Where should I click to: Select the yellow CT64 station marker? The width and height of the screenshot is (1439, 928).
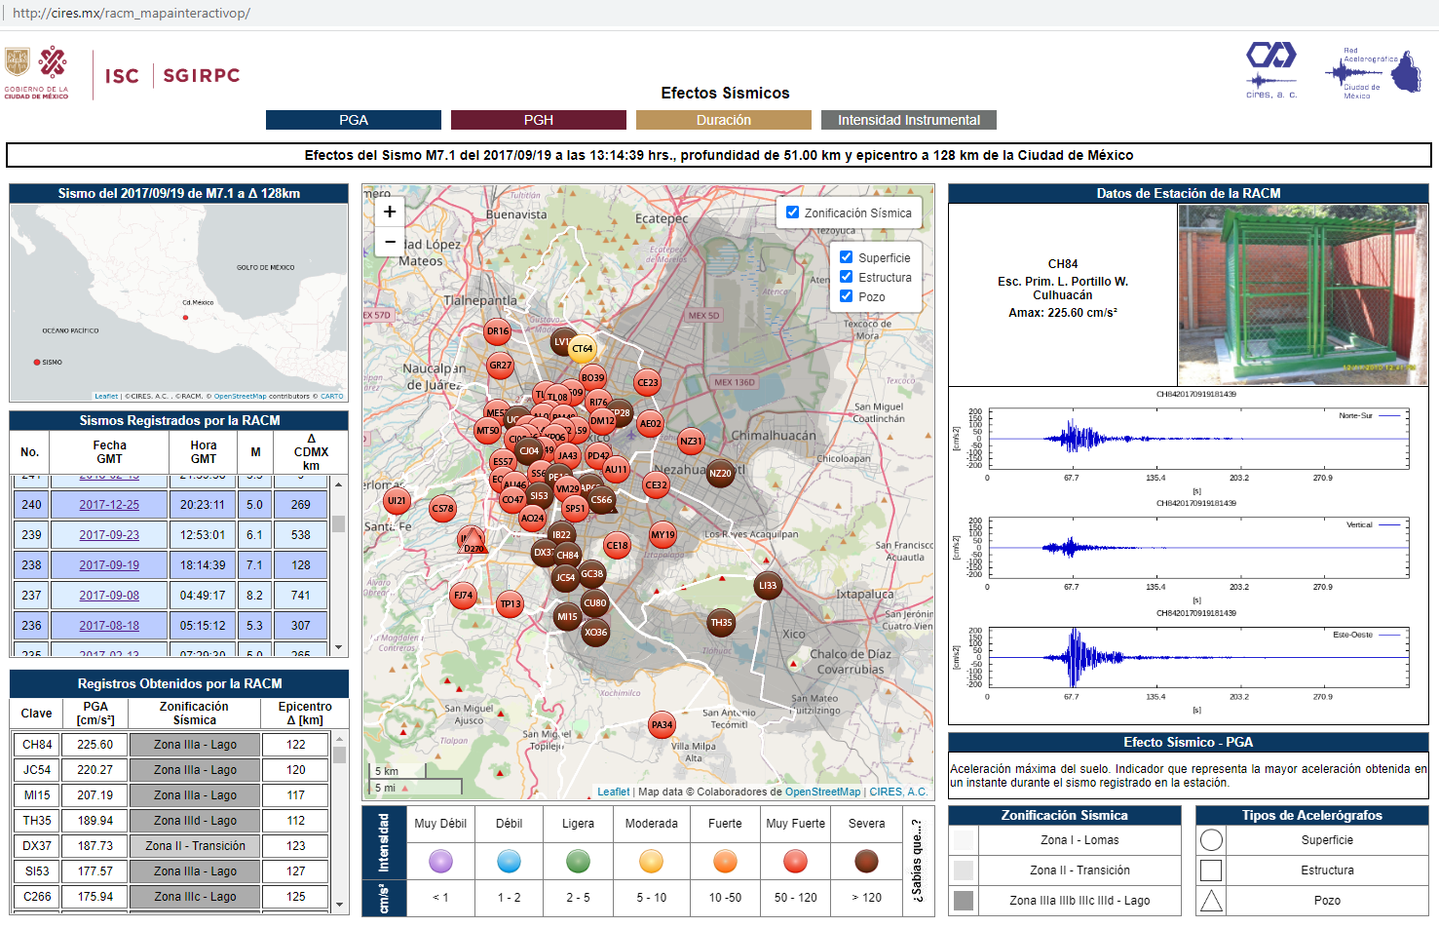[x=583, y=348]
